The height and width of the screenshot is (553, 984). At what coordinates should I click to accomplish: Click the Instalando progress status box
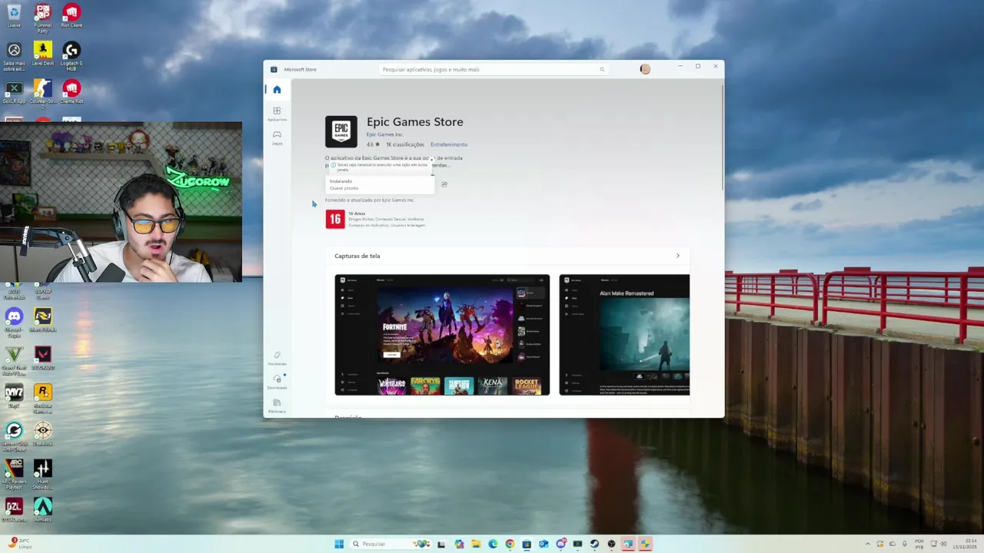click(380, 184)
